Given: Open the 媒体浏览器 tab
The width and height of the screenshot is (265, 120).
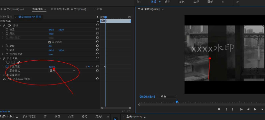Looking at the screenshot, I should coord(29,116).
